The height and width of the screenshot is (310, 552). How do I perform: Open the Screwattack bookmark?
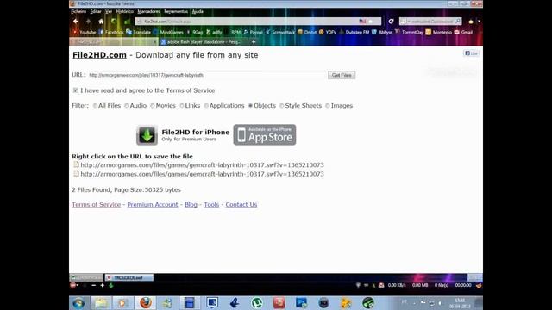click(280, 33)
